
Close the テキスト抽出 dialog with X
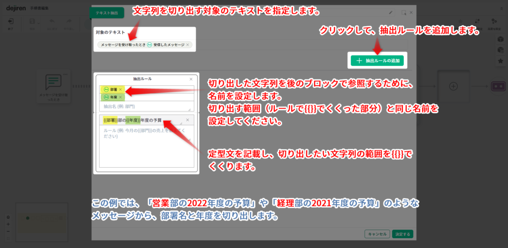tap(411, 12)
